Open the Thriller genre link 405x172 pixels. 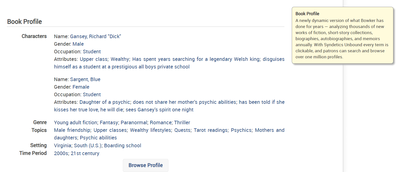[x=182, y=122]
